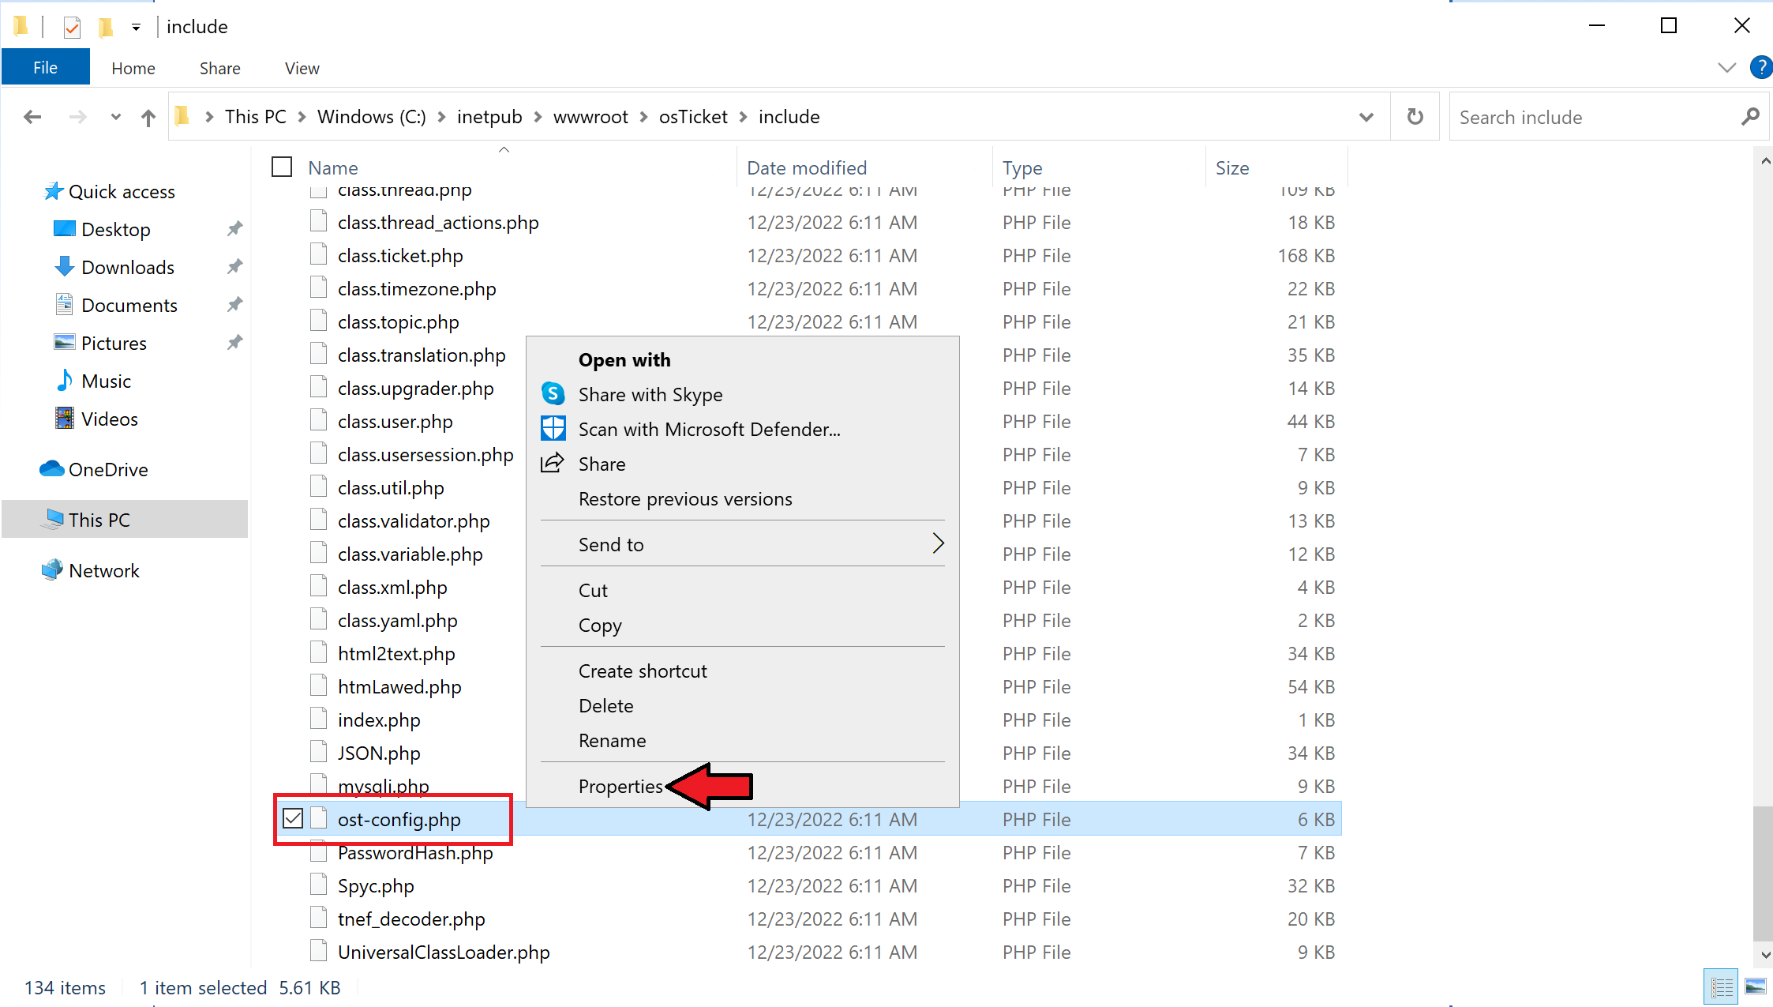
Task: Open the address bar history dropdown
Action: (1366, 117)
